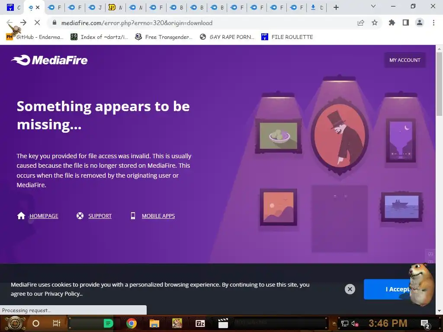Open the Chrome profile avatar
Screen dimensions: 443x332
[420, 22]
